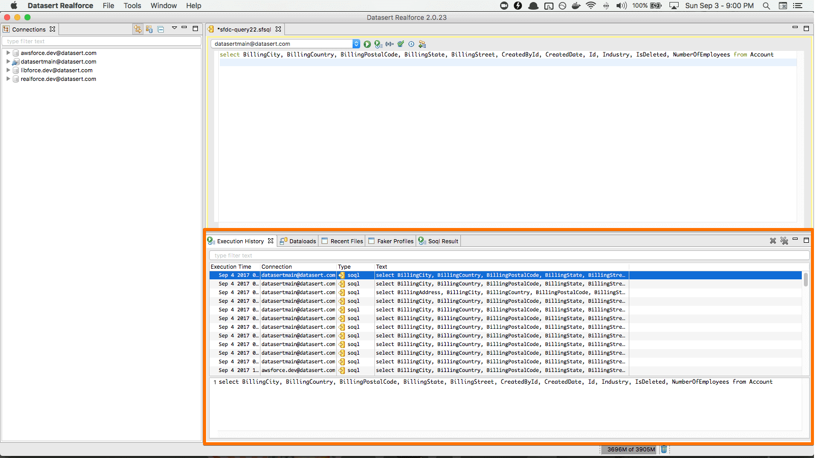Collapse all connections in the tree

(161, 30)
